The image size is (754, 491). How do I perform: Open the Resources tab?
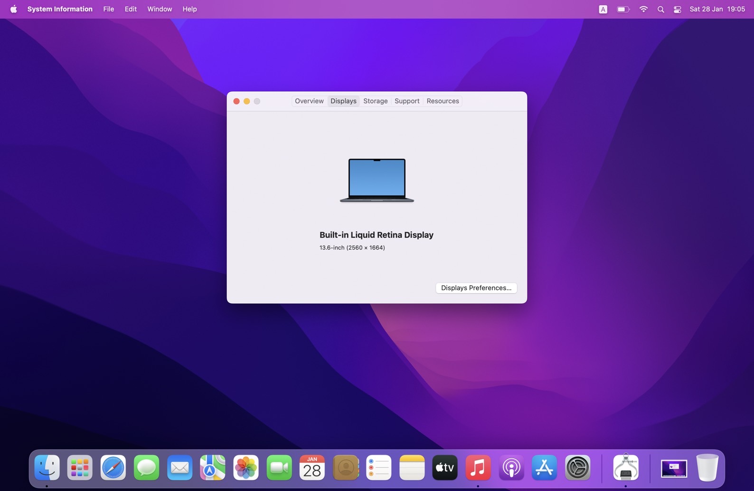click(x=443, y=101)
